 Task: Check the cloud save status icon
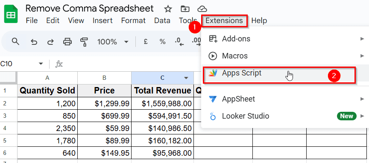(202, 9)
